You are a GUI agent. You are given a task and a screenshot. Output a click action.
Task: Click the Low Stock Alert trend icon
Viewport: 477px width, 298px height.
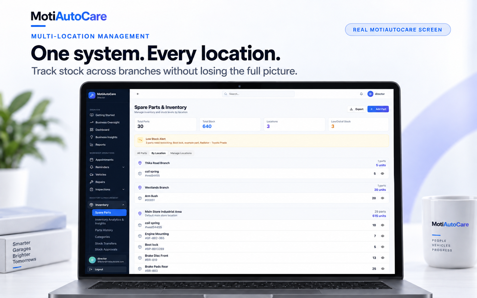click(x=140, y=140)
